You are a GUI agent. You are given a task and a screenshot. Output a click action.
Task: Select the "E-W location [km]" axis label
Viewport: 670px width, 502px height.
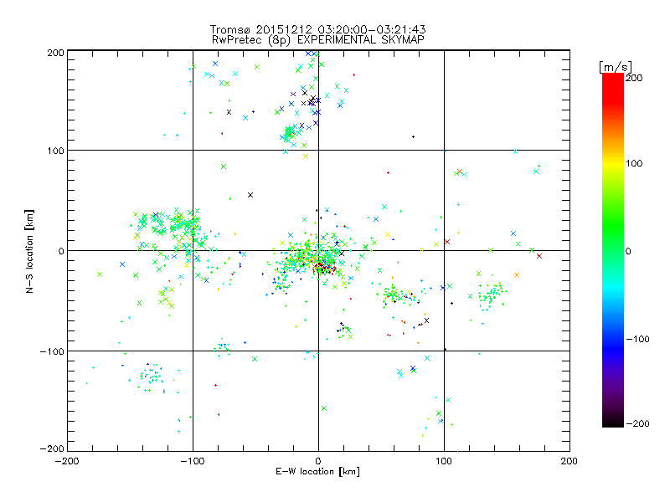click(317, 472)
